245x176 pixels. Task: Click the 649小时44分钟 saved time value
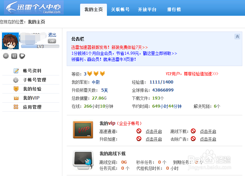tap(167, 106)
